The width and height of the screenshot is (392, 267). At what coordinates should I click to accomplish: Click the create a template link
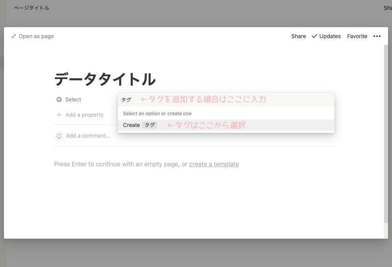(x=214, y=164)
